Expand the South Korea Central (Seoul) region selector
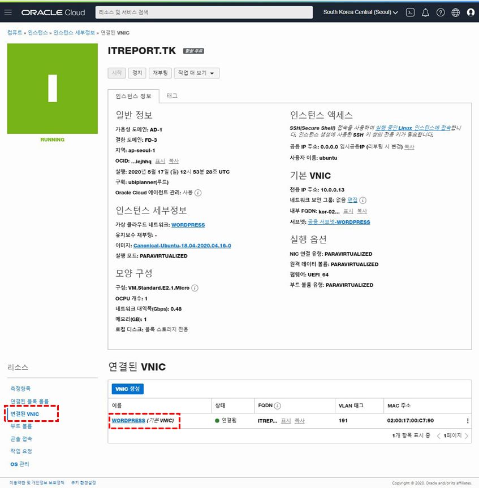479x488 pixels. 361,12
